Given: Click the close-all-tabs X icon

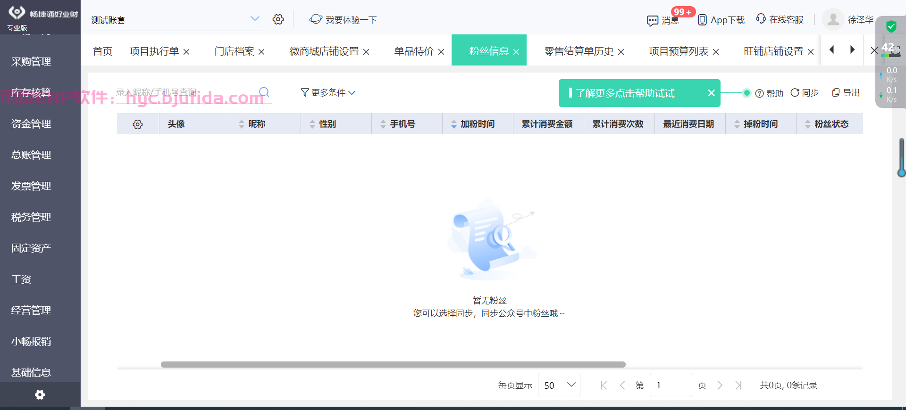Looking at the screenshot, I should pos(874,50).
